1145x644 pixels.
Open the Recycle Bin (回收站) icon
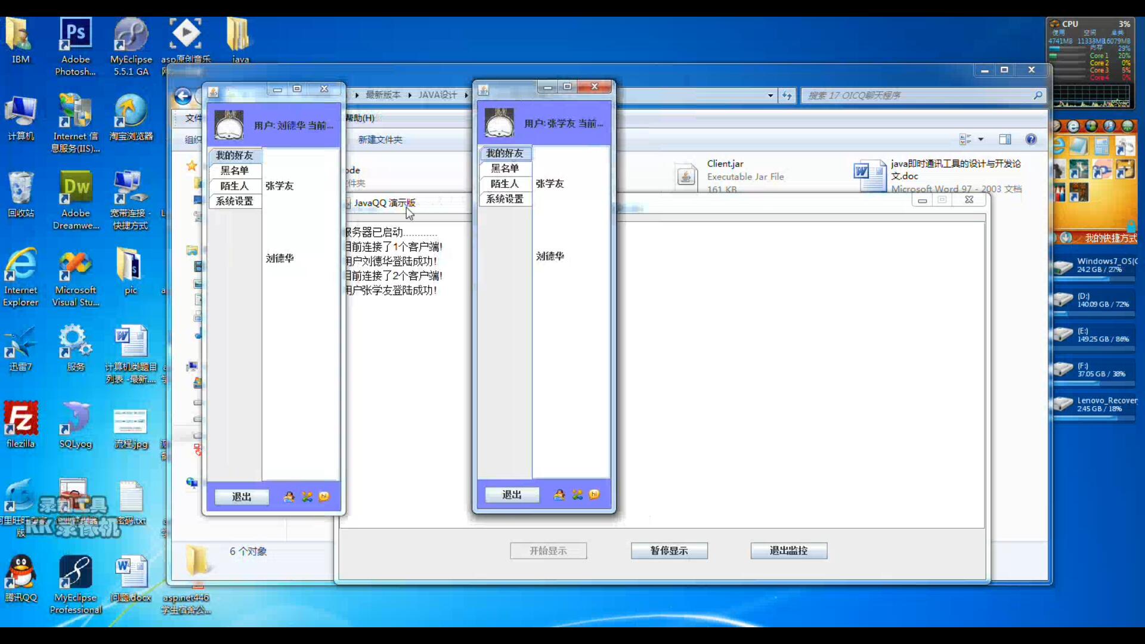[21, 194]
